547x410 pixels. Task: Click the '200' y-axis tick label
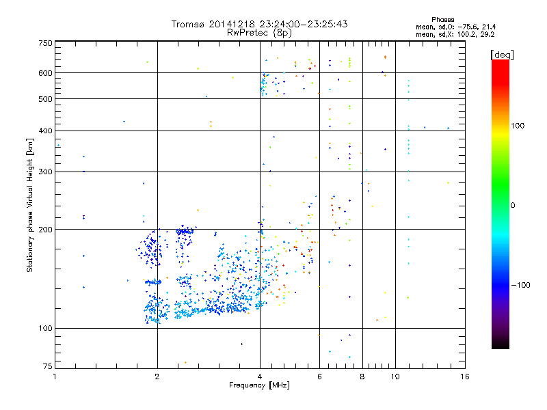45,230
